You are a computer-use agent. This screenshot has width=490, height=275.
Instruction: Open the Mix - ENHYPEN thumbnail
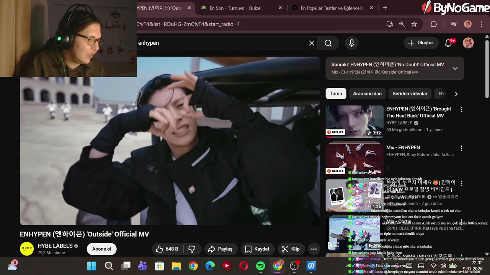point(354,159)
